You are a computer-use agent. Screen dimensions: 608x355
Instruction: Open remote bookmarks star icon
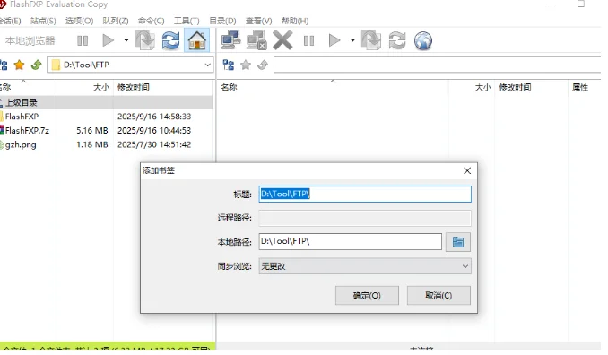246,65
